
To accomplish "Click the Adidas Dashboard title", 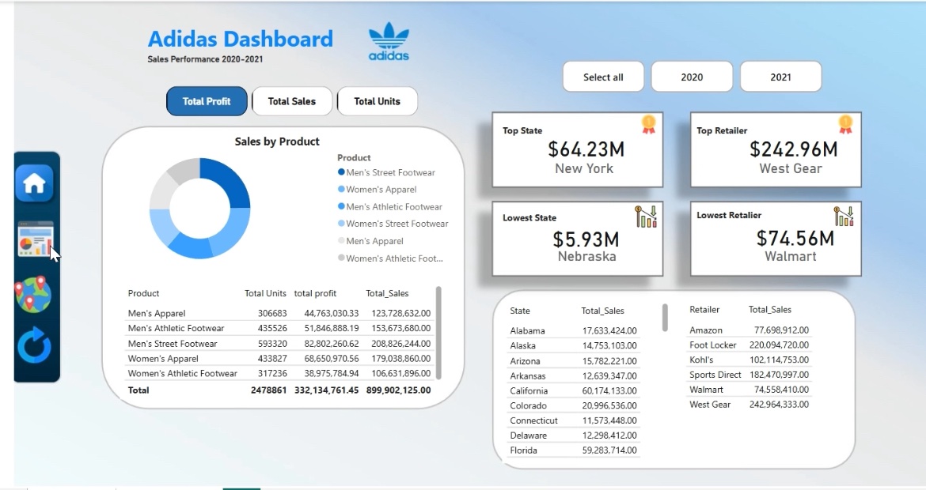I will (241, 39).
